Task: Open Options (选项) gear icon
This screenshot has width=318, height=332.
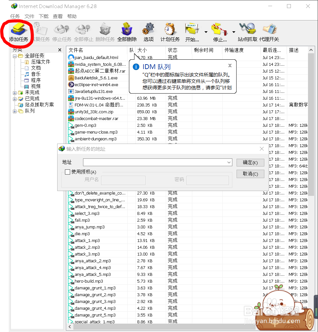Action: tap(149, 32)
